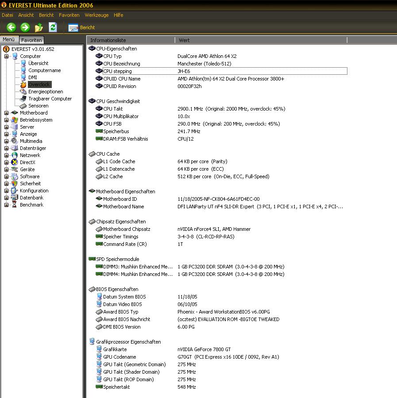Click the DirectX icon in tree
Viewport: 397px width, 398px height.
coord(15,162)
